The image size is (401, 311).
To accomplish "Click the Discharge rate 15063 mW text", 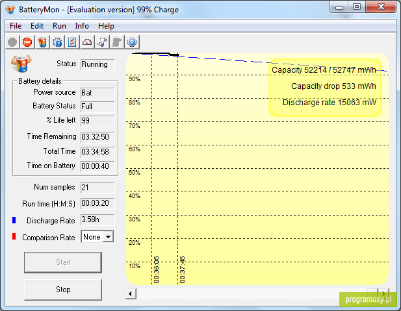I will [x=330, y=103].
